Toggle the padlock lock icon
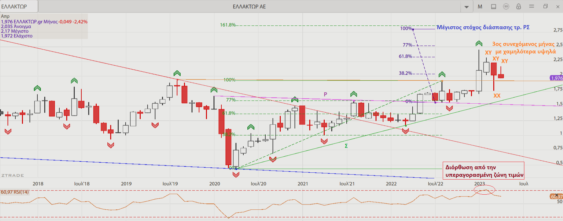Viewport: 563px width, 221px height. point(518,6)
